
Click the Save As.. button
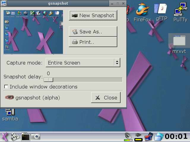coord(93,32)
